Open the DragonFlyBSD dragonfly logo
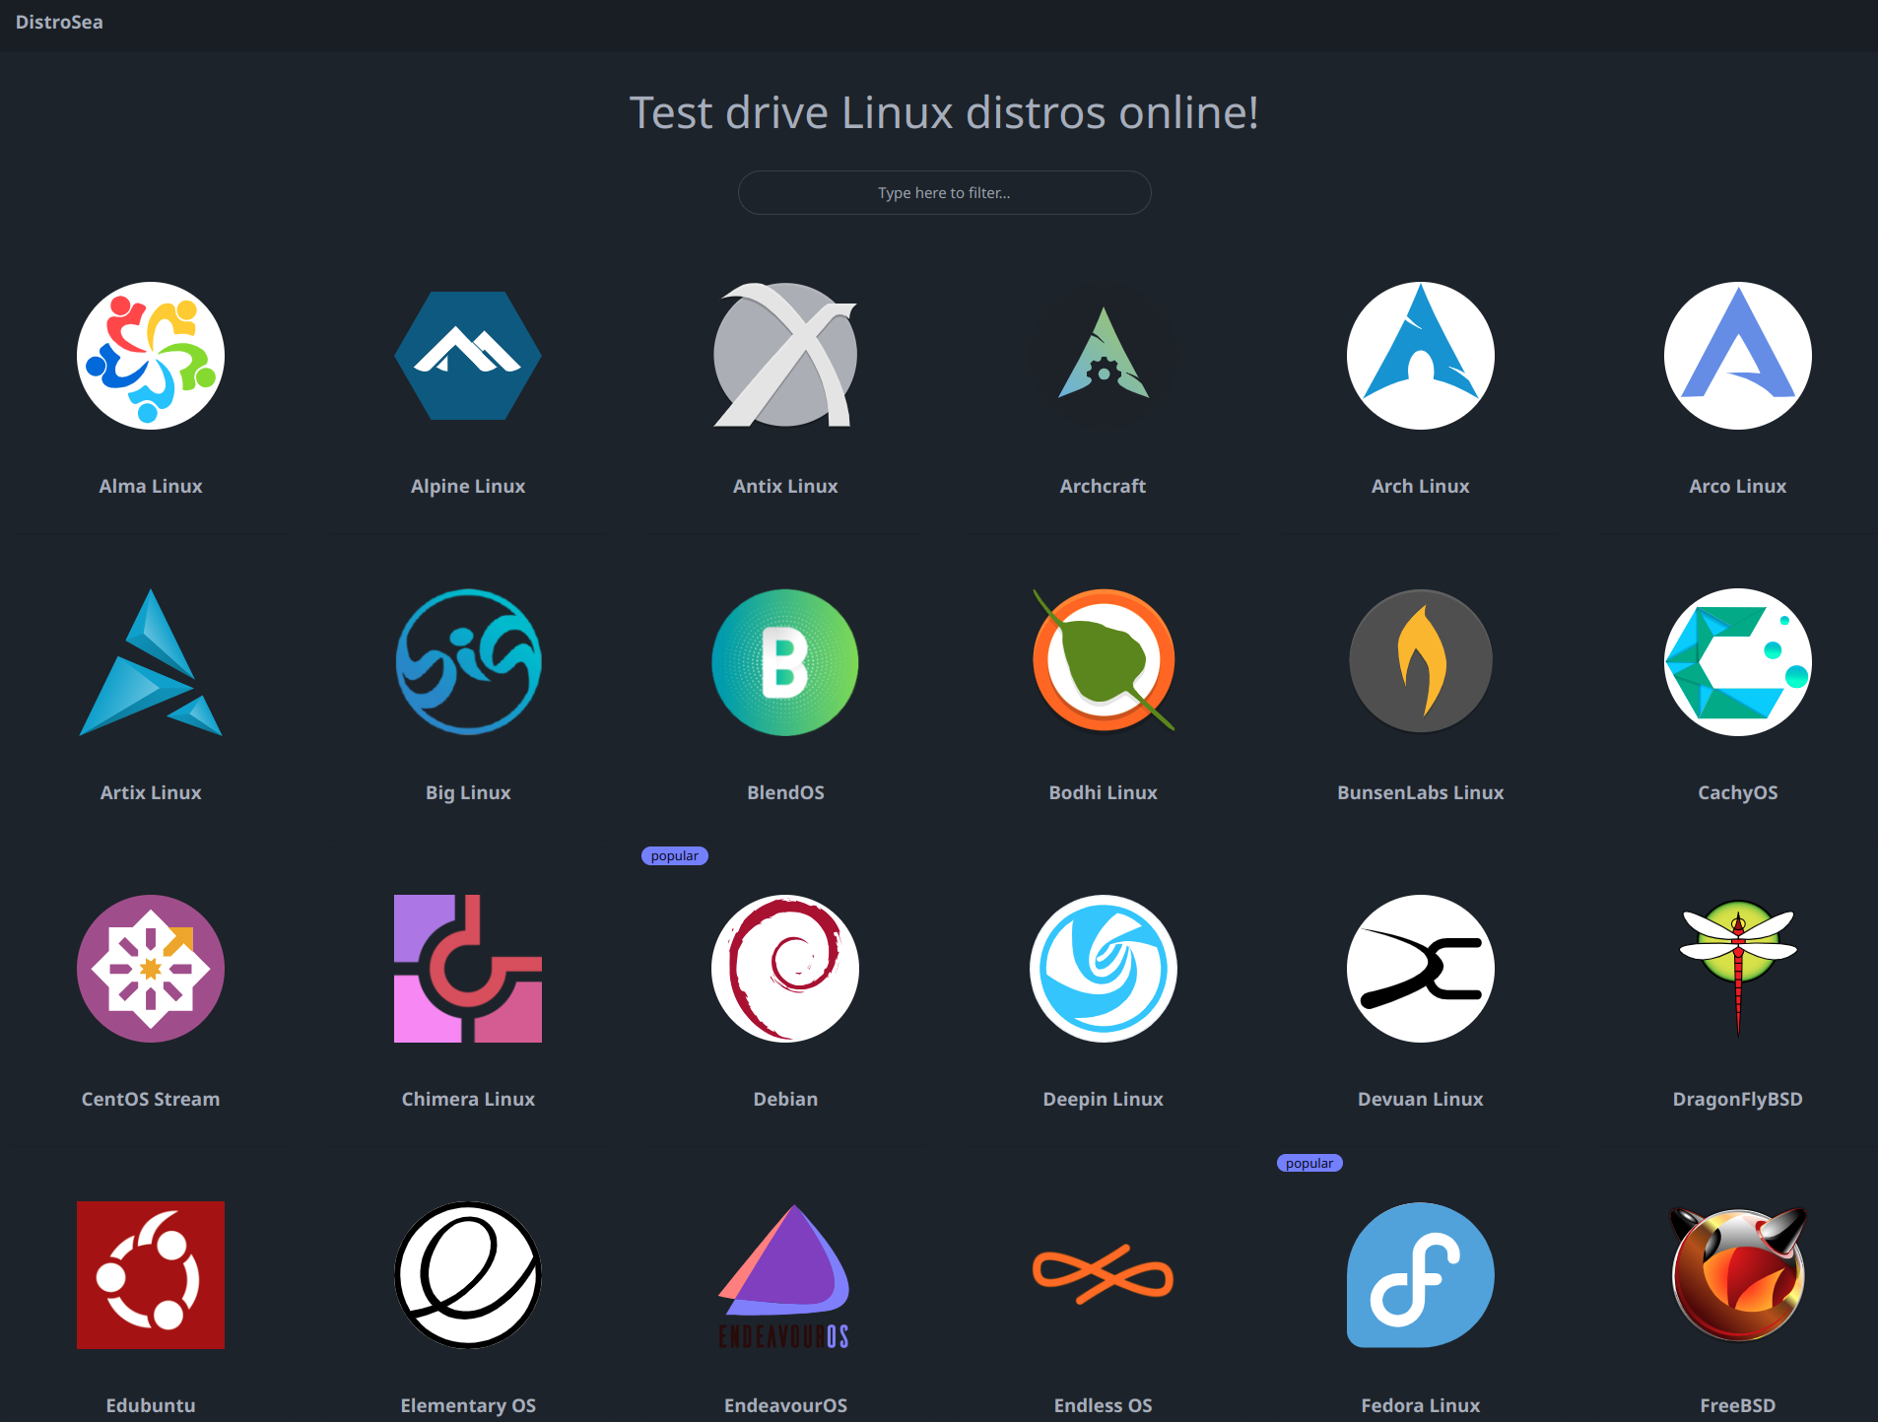Image resolution: width=1878 pixels, height=1422 pixels. (1738, 969)
